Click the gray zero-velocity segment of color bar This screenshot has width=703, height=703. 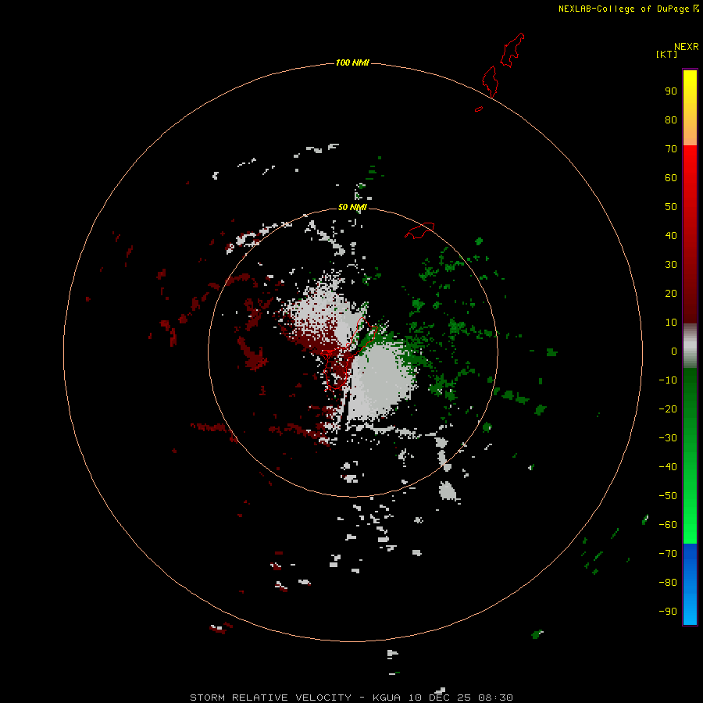pyautogui.click(x=690, y=346)
